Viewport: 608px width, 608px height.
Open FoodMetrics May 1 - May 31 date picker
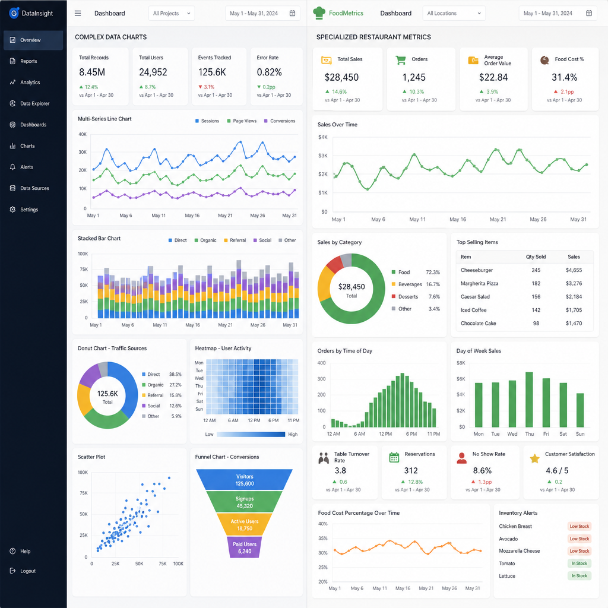[558, 13]
